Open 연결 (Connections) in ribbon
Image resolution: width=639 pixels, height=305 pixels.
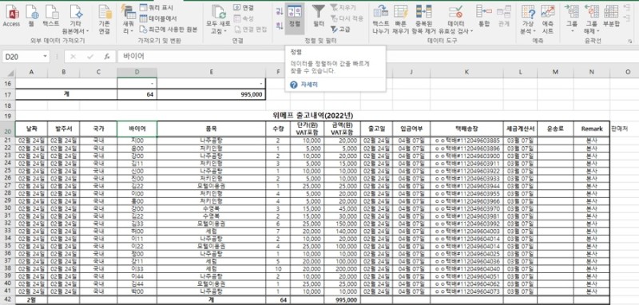tap(244, 8)
